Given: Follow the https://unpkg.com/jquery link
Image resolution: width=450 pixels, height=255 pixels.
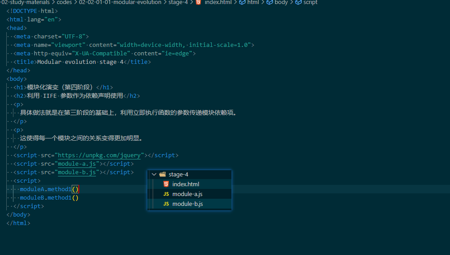Looking at the screenshot, I should pyautogui.click(x=99, y=155).
